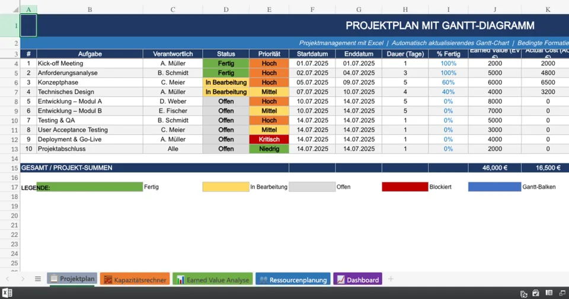Click the 'Kritisch' priority cell
The width and height of the screenshot is (569, 299).
pos(269,139)
